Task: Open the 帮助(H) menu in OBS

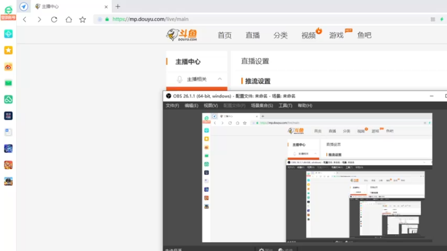Action: click(x=305, y=105)
